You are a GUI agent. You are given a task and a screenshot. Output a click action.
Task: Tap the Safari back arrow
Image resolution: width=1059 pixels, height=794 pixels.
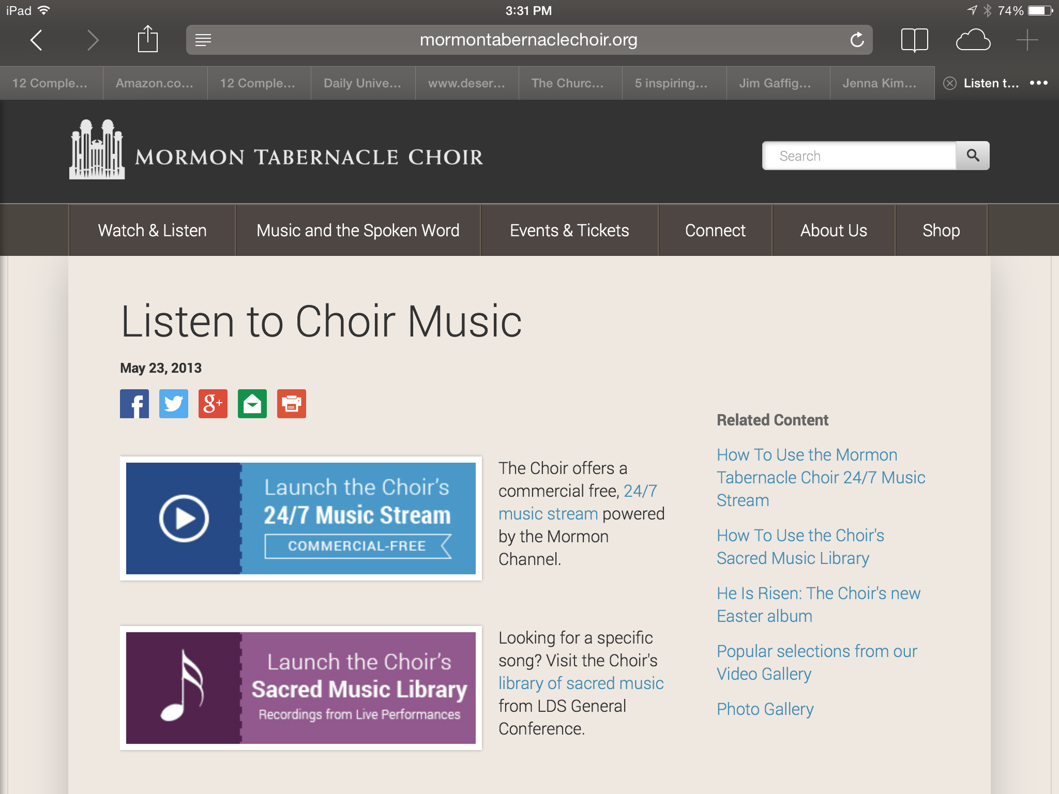tap(36, 40)
